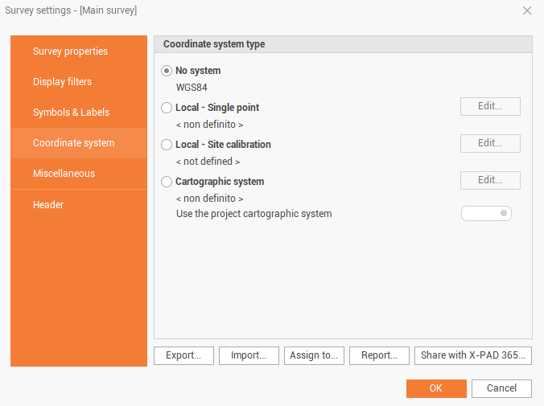
Task: Select Local - Site calibration option
Action: click(167, 145)
